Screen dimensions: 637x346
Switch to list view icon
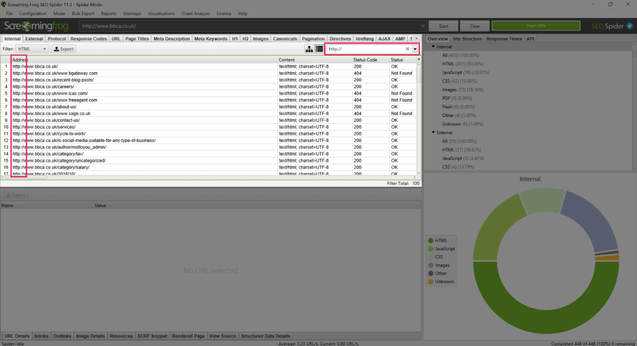tap(319, 49)
